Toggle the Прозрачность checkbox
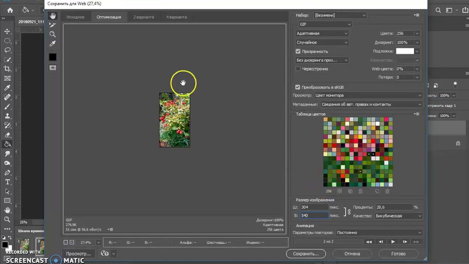469x264 pixels. pos(298,51)
